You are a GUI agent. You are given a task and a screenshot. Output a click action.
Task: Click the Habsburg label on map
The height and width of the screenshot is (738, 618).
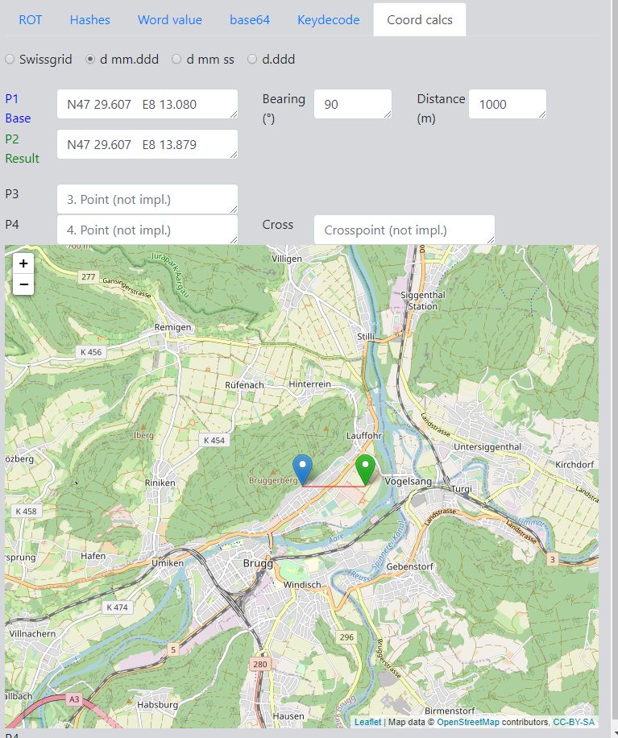[x=157, y=705]
